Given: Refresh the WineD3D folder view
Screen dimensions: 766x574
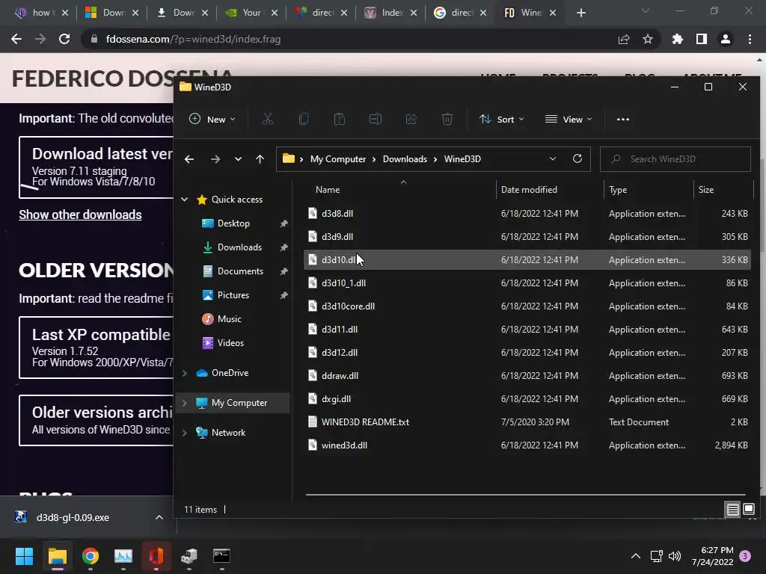Looking at the screenshot, I should pyautogui.click(x=577, y=158).
